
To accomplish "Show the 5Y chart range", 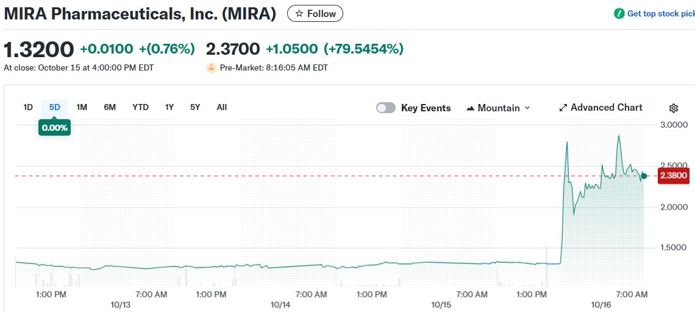I will click(195, 107).
